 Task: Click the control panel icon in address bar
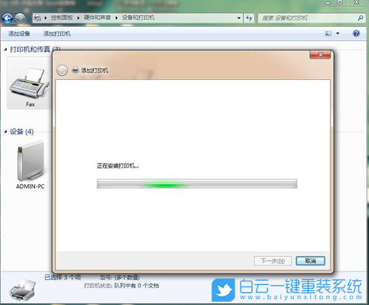click(37, 18)
